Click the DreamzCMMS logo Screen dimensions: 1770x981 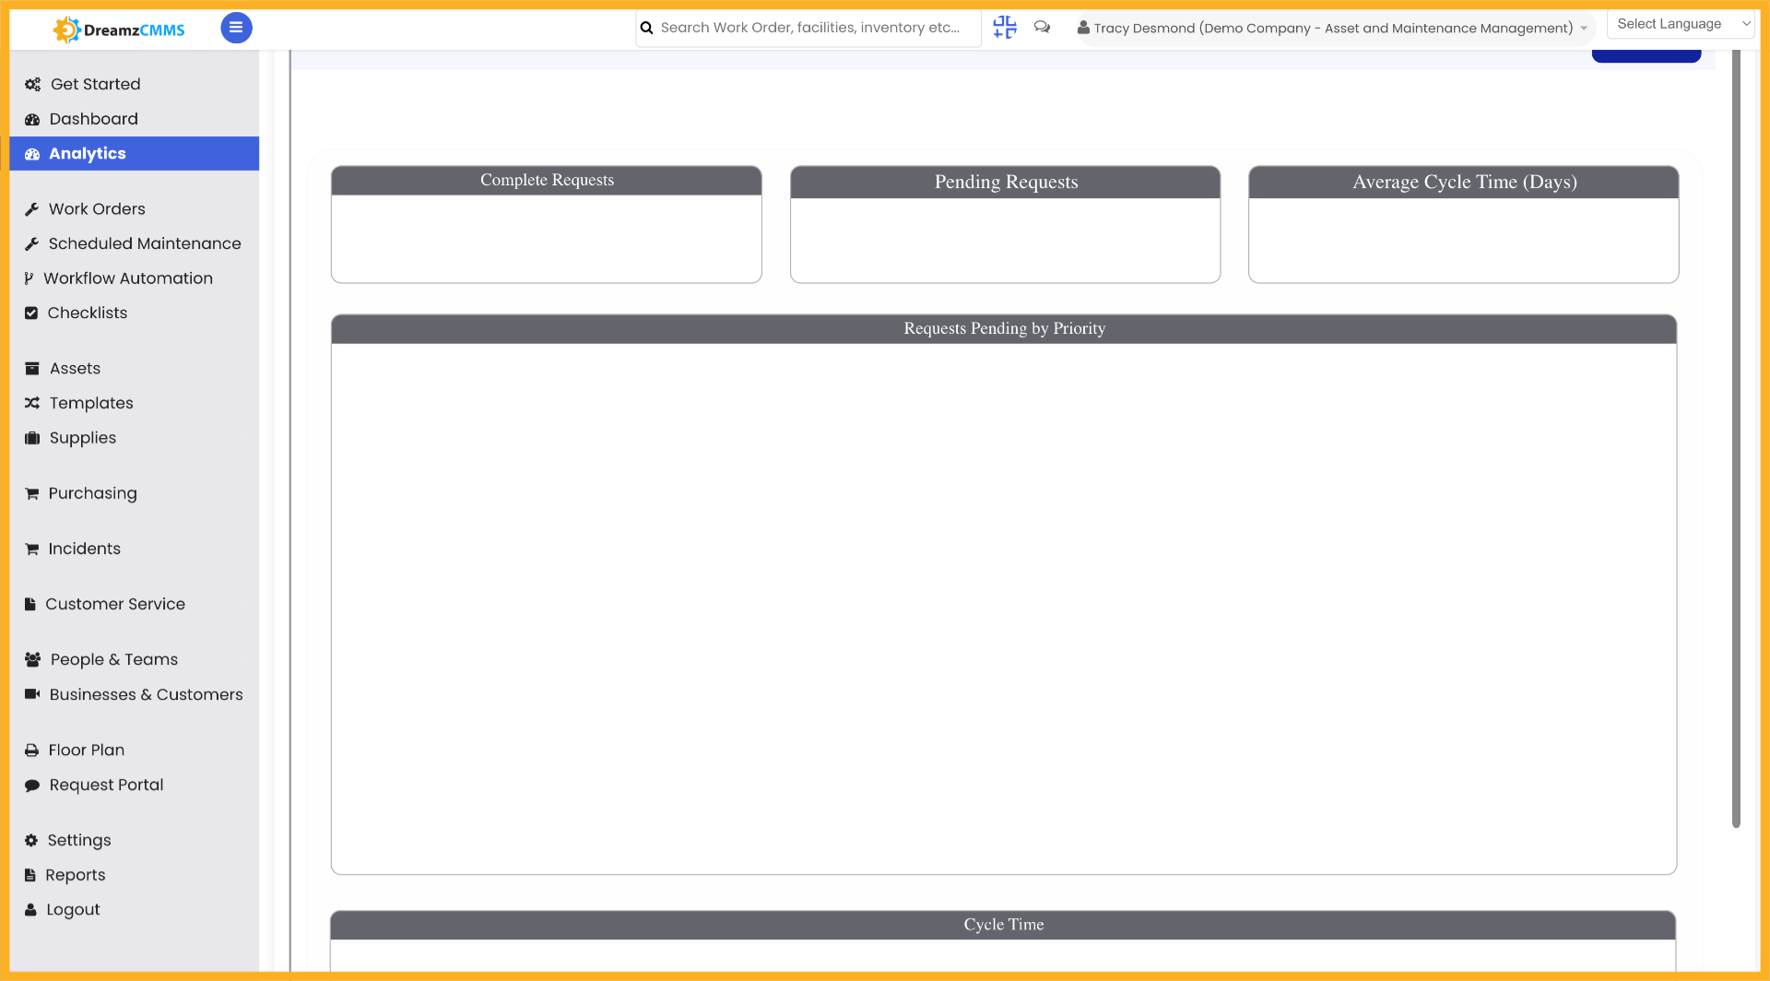coord(117,29)
